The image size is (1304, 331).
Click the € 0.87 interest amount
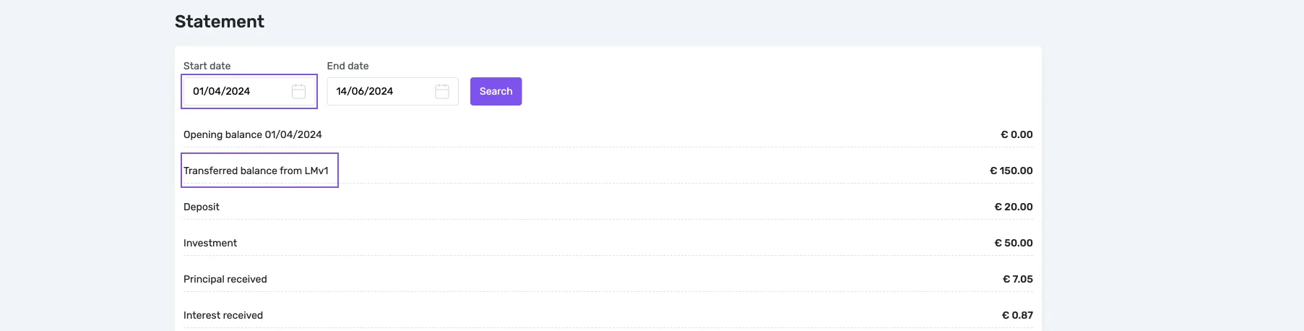click(x=1017, y=315)
